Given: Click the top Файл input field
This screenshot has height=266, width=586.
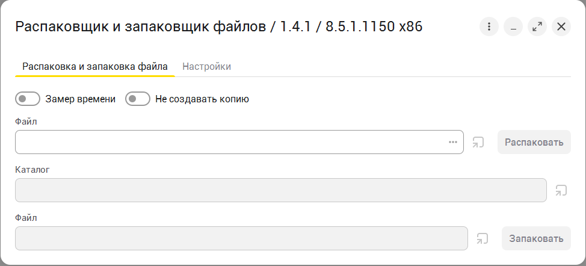Looking at the screenshot, I should (229, 142).
